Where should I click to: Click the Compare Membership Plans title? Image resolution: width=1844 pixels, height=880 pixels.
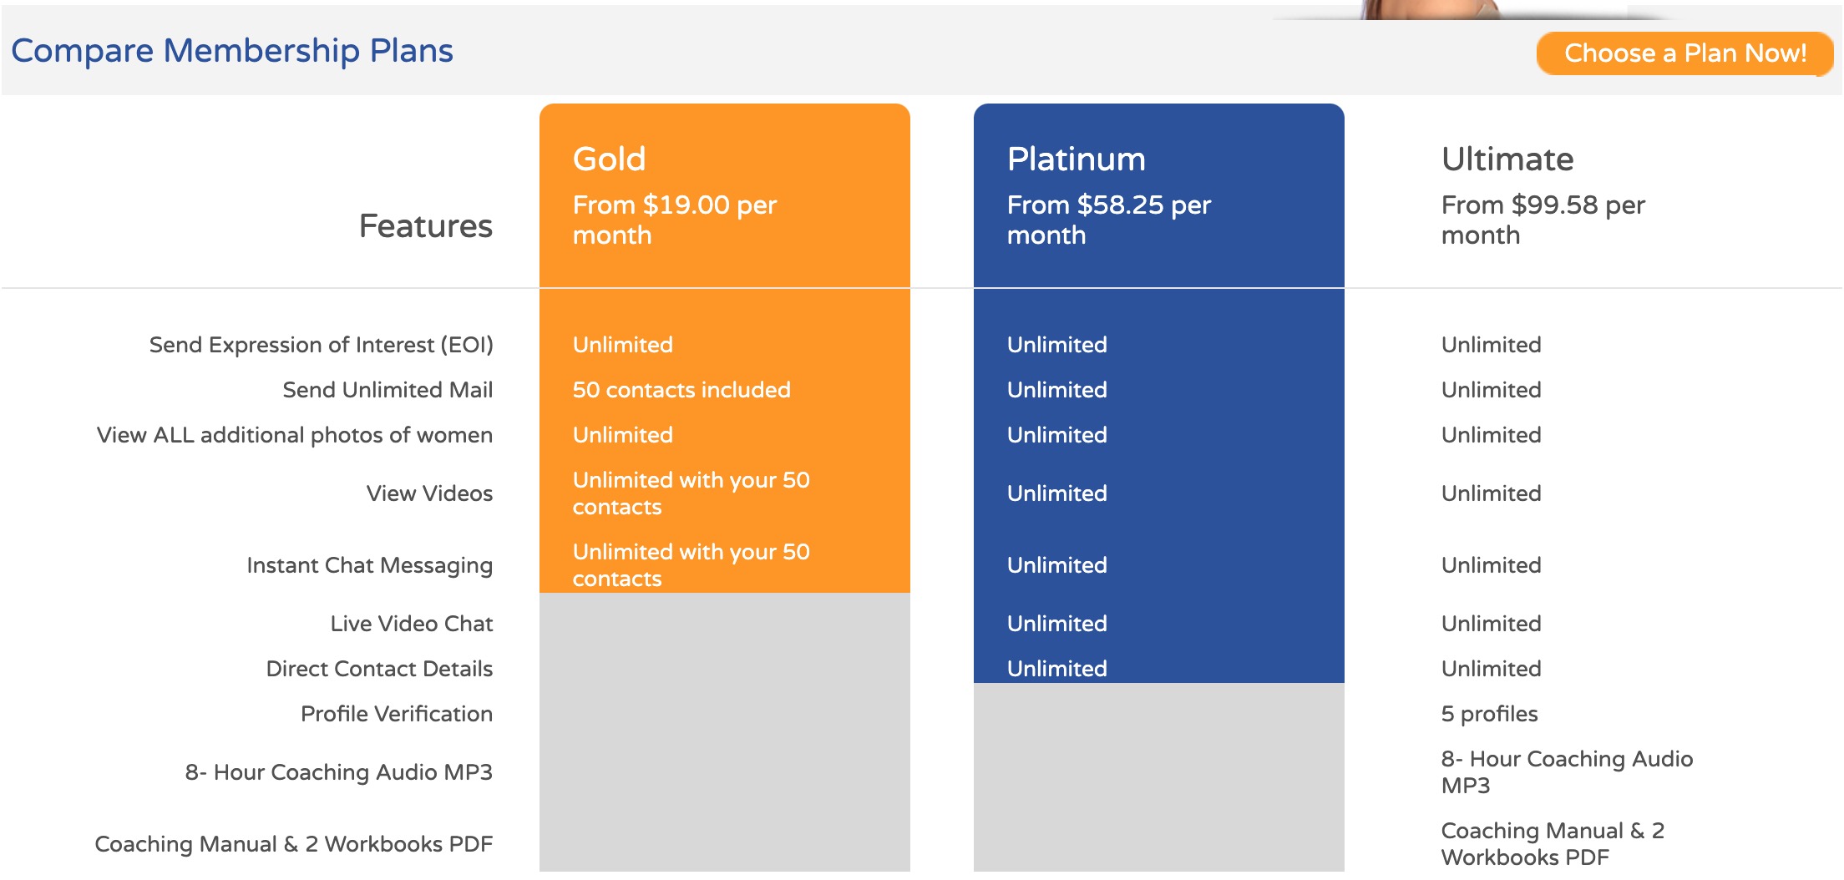[232, 51]
